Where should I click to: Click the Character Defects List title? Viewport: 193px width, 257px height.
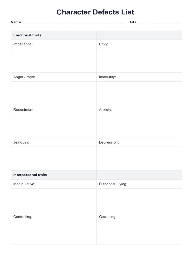point(95,12)
